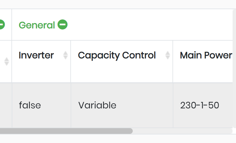The width and height of the screenshot is (236, 143).
Task: Click the down sort arrow in the leftmost partial column
Action: (7, 64)
